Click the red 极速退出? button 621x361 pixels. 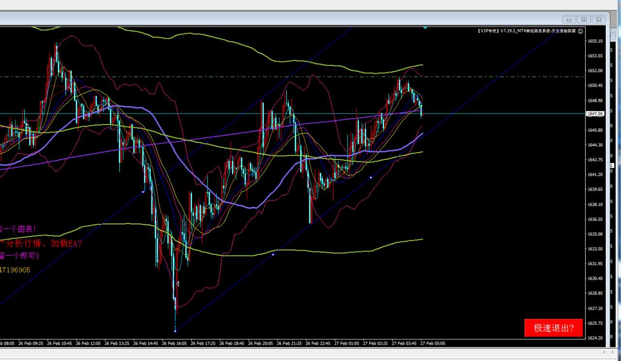pyautogui.click(x=554, y=328)
